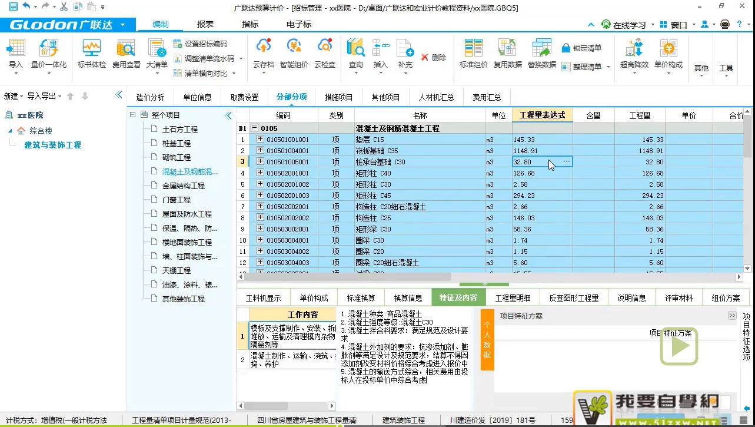Screen dimensions: 755x427
Task: Switch to 编制 ribbon tab
Action: click(160, 25)
